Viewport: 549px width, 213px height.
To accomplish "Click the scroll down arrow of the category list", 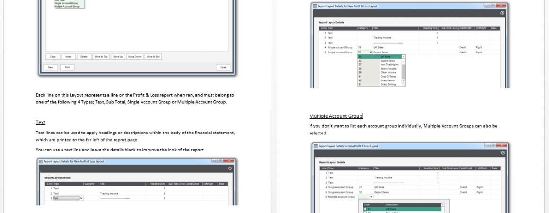I will [x=404, y=80].
